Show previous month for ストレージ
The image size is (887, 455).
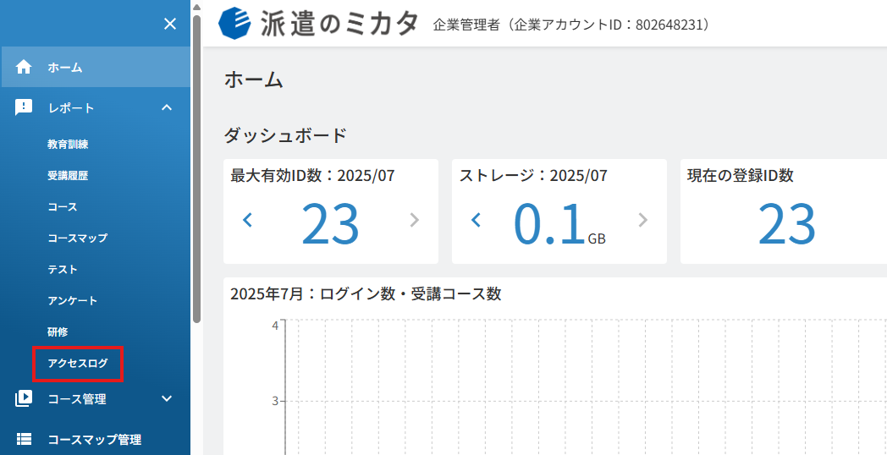476,219
